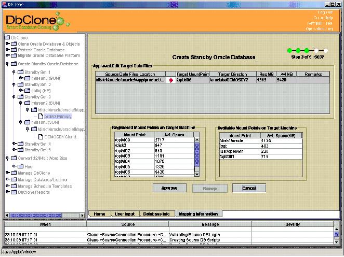Click target mount point cell /opt/d06
Image resolution: width=344 pixels, height=257 pixels.
(x=193, y=80)
